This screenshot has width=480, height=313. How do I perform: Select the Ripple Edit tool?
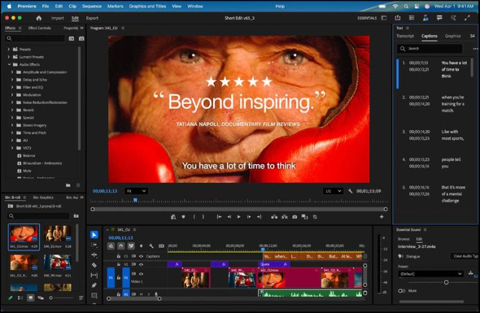(94, 255)
